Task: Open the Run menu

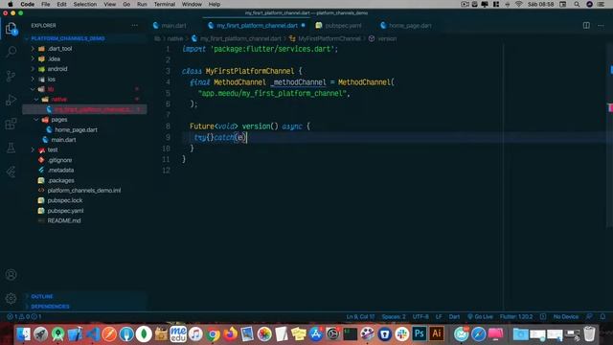Action: point(142,4)
